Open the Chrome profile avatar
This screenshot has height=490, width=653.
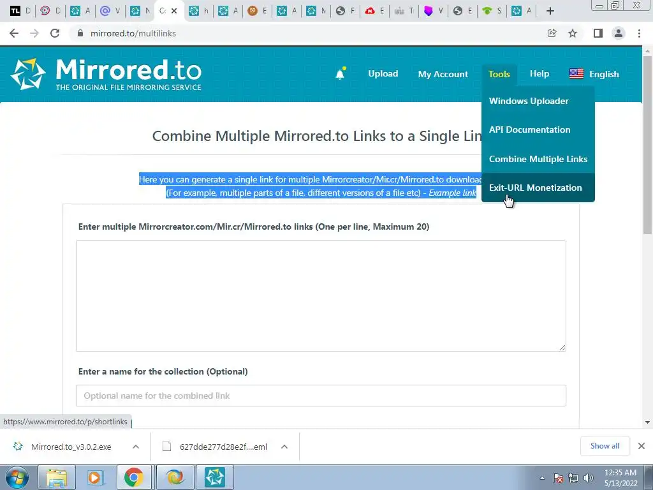619,33
